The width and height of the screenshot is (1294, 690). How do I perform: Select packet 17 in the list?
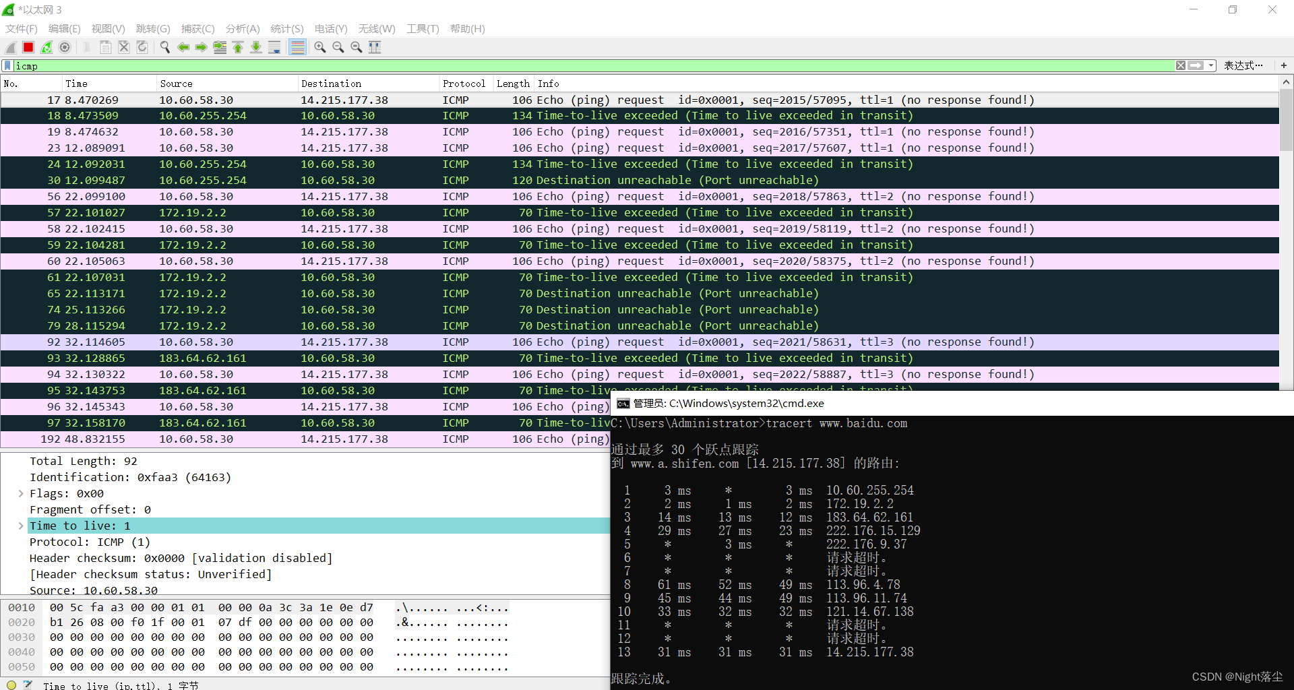click(640, 100)
